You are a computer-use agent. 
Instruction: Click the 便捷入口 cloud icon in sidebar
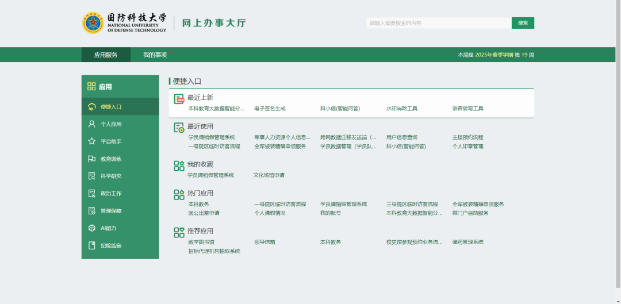(x=91, y=106)
